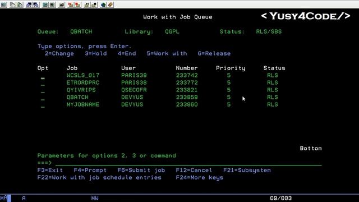The height and width of the screenshot is (202, 359).
Task: Click the Work with Job Queue title
Action: 178,17
